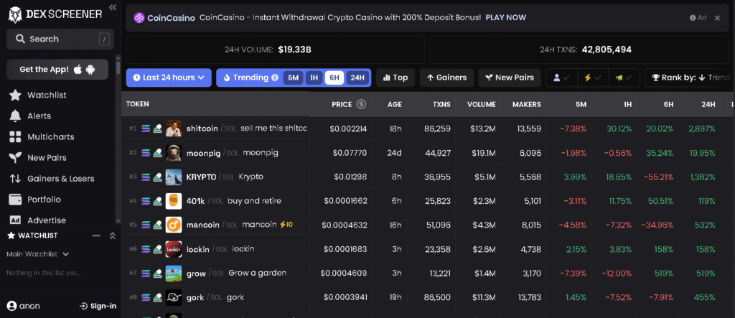The height and width of the screenshot is (318, 735).
Task: Open Advertise Ad icon
Action: [15, 220]
